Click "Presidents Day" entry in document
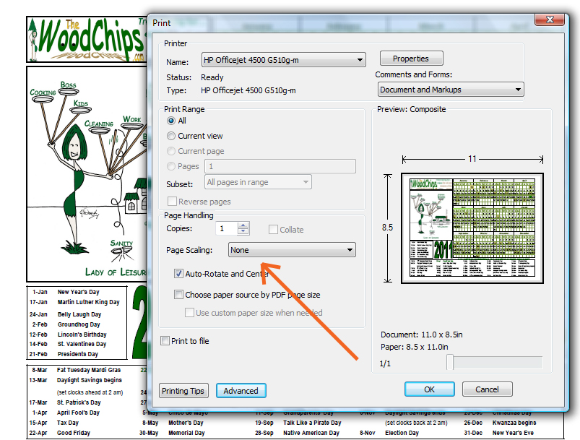The height and width of the screenshot is (440, 580). [x=78, y=354]
